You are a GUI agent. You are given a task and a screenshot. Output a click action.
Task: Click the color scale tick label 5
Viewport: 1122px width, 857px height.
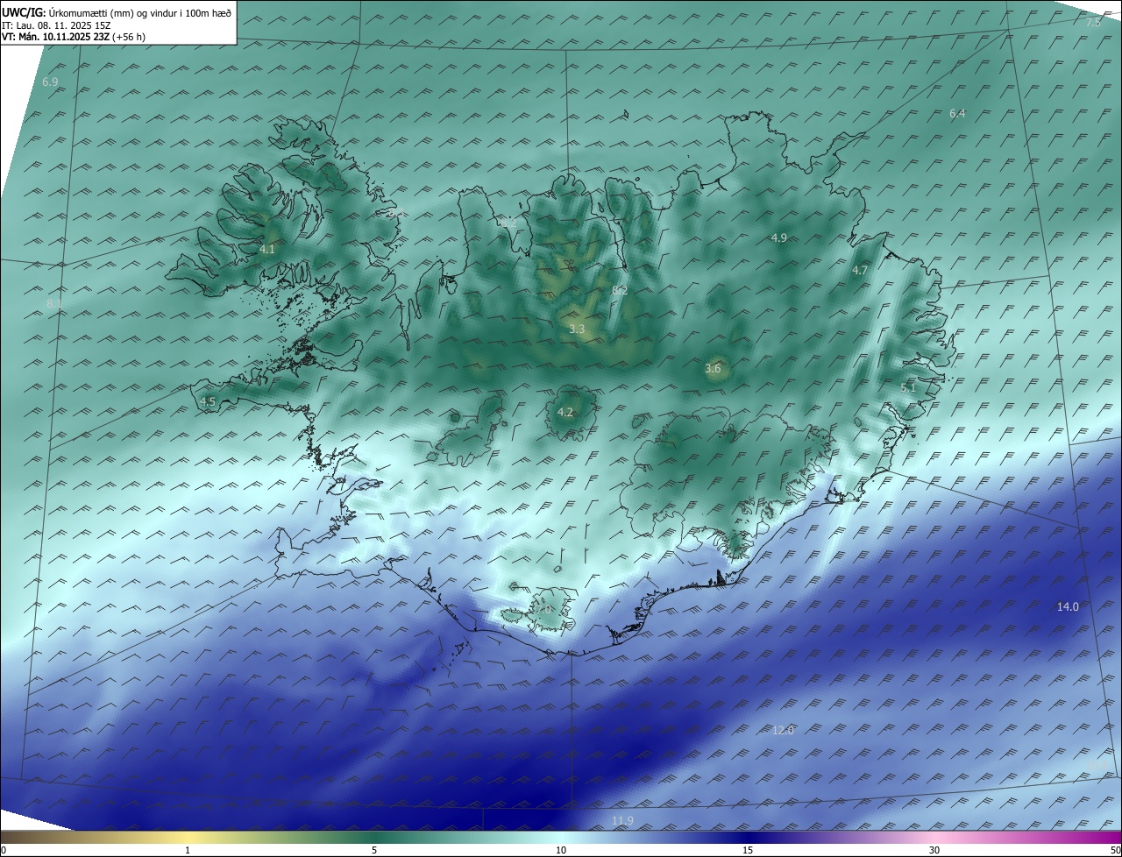coord(374,851)
